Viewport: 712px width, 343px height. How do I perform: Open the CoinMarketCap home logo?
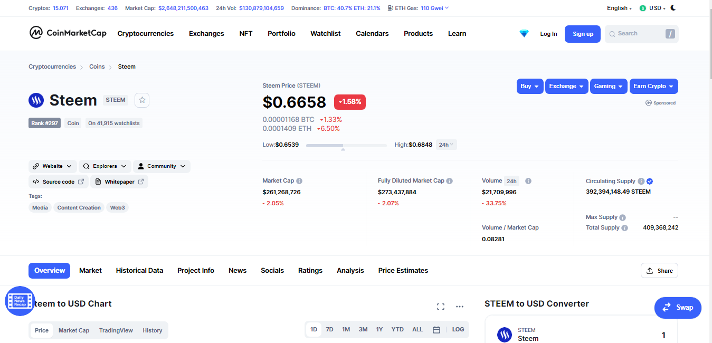[x=68, y=33]
